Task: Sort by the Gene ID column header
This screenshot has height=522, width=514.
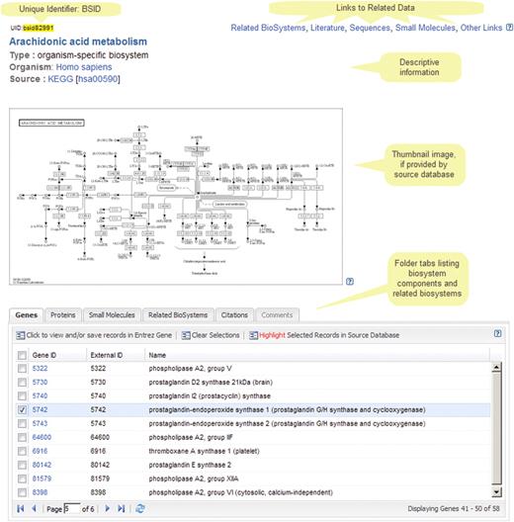Action: [x=57, y=355]
